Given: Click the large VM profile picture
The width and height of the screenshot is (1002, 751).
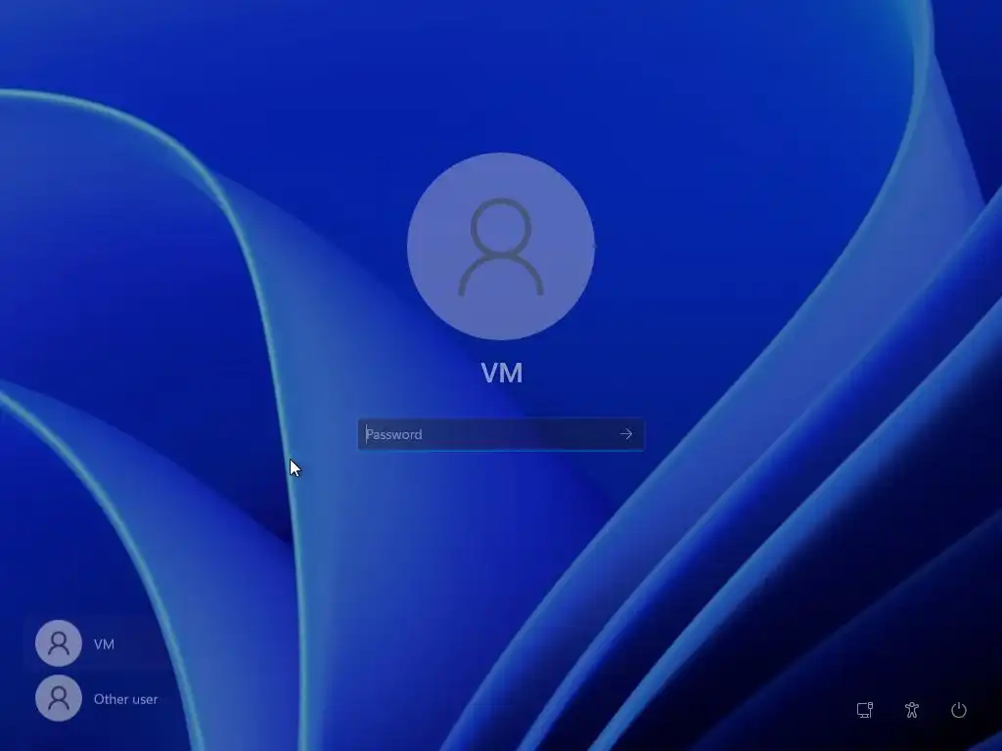Looking at the screenshot, I should [x=501, y=245].
